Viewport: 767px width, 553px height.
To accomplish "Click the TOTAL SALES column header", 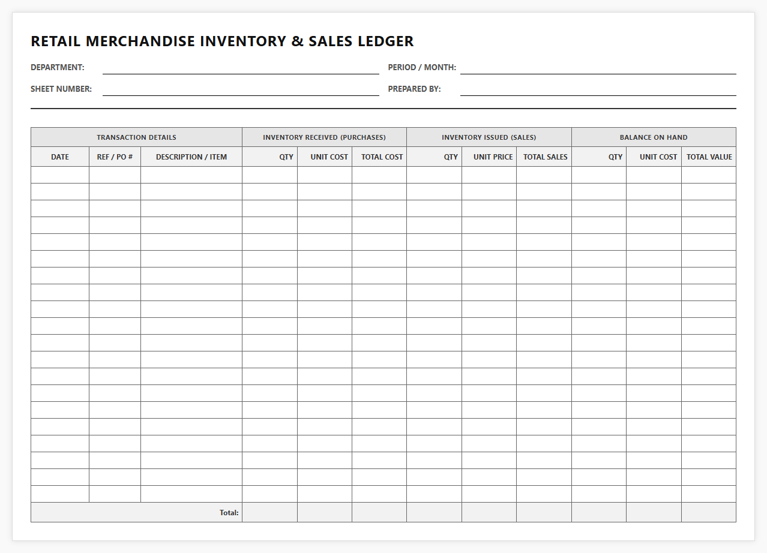I will [x=544, y=157].
